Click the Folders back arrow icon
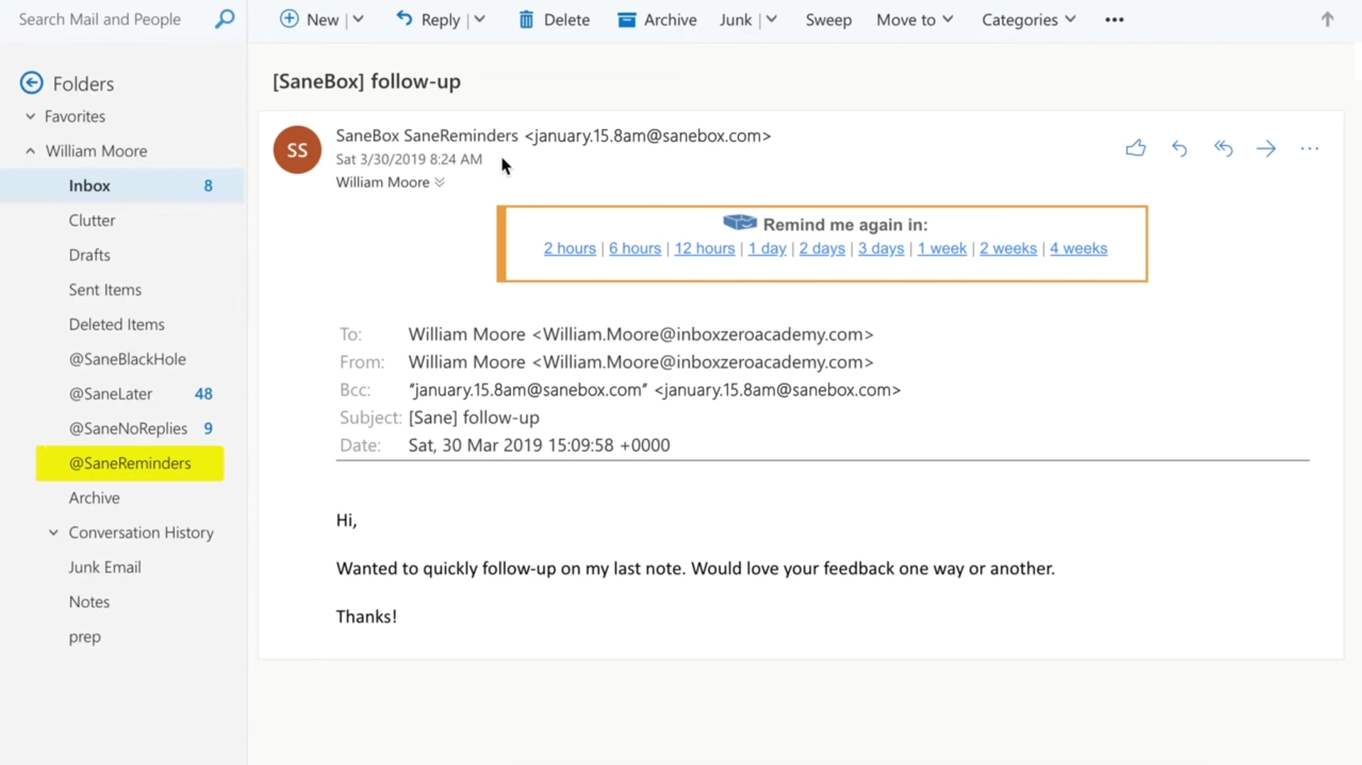Screen dimensions: 1362x765 (31, 83)
